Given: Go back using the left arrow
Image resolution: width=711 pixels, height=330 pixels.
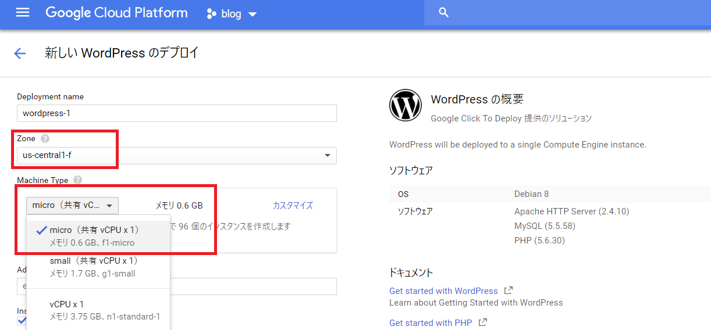Looking at the screenshot, I should [x=20, y=53].
